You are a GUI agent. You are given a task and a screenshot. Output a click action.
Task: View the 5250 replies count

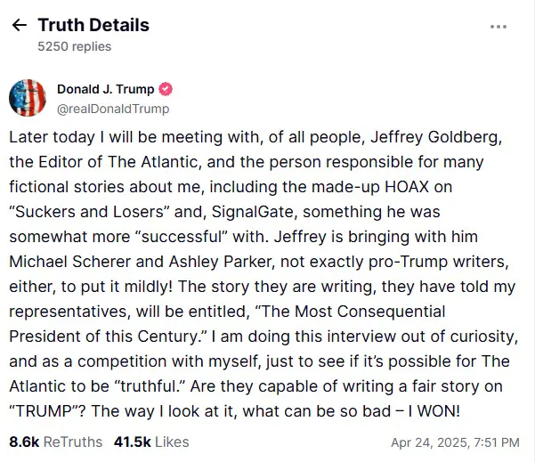75,46
